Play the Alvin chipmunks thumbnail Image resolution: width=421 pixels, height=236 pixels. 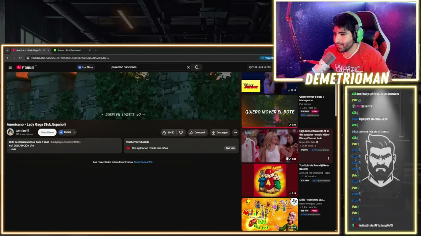pos(270,180)
